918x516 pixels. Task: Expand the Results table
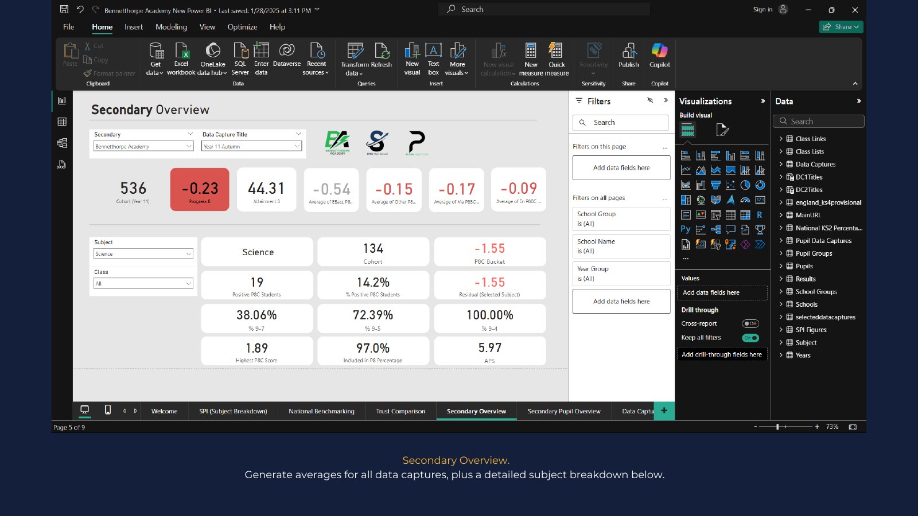tap(781, 279)
